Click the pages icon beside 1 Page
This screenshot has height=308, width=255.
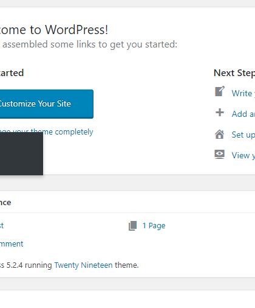coord(133,226)
